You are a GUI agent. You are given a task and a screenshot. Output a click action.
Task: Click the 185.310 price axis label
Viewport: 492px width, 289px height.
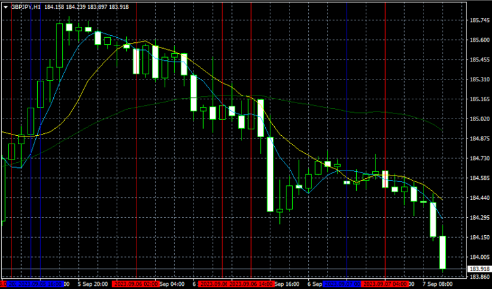click(x=479, y=79)
